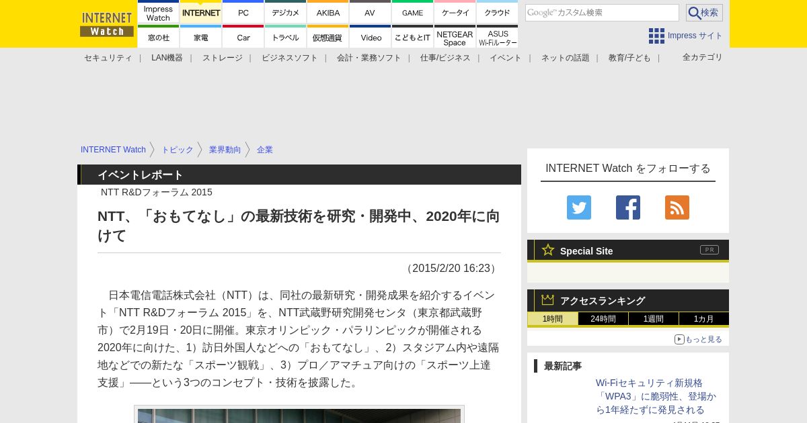Click the INTERNET Watch breadcrumb link
Image resolution: width=807 pixels, height=423 pixels.
tap(113, 150)
